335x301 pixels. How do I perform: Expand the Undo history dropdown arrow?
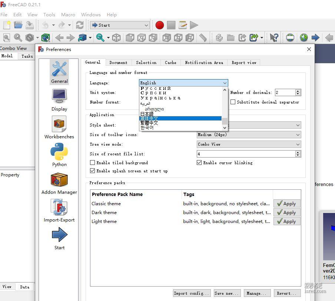click(53, 25)
